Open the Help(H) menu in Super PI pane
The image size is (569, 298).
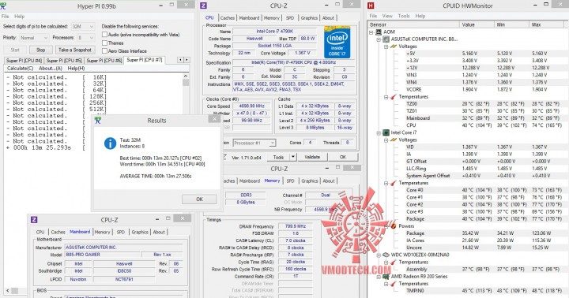coord(76,68)
